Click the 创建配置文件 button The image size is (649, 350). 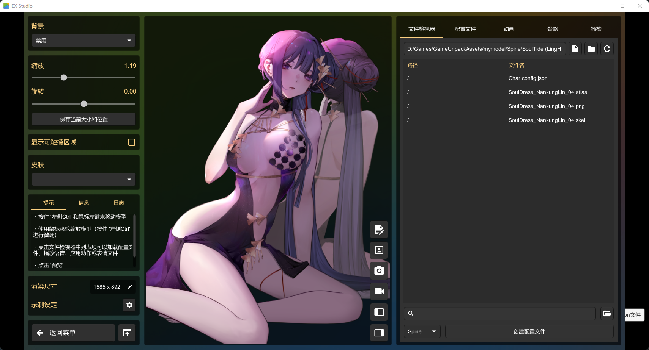coord(529,331)
